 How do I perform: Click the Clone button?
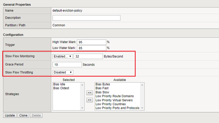click(x=23, y=115)
